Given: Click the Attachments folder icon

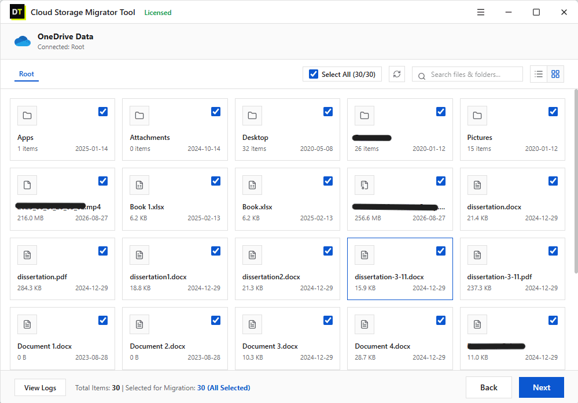Looking at the screenshot, I should click(x=139, y=116).
